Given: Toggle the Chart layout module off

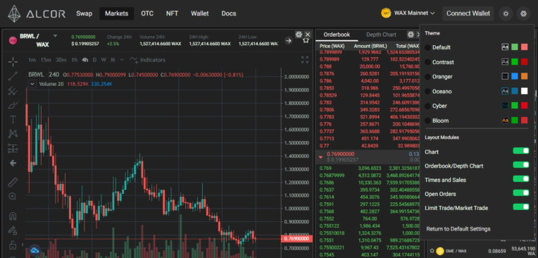Looking at the screenshot, I should click(521, 151).
